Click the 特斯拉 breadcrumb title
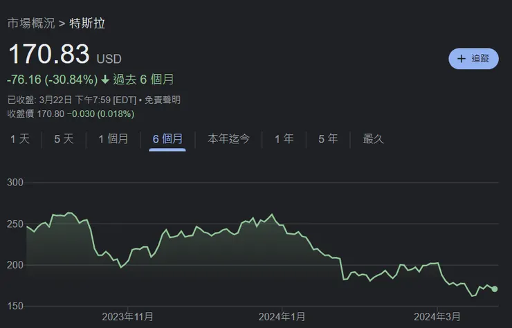 click(x=87, y=24)
